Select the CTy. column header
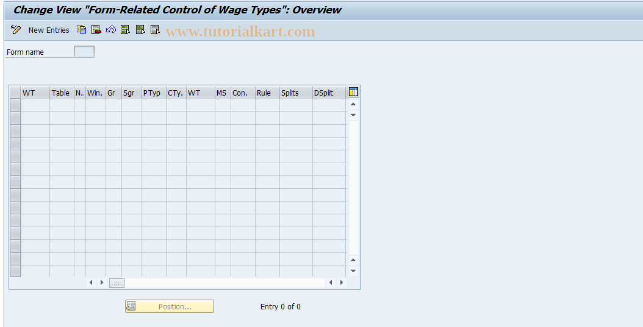This screenshot has height=327, width=643. pos(176,93)
